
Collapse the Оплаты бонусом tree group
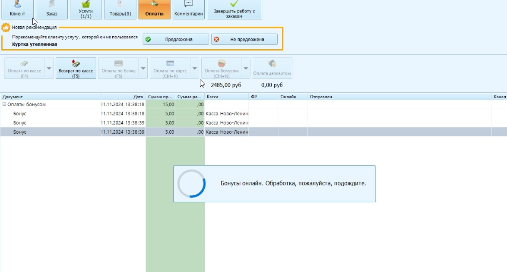[x=4, y=104]
